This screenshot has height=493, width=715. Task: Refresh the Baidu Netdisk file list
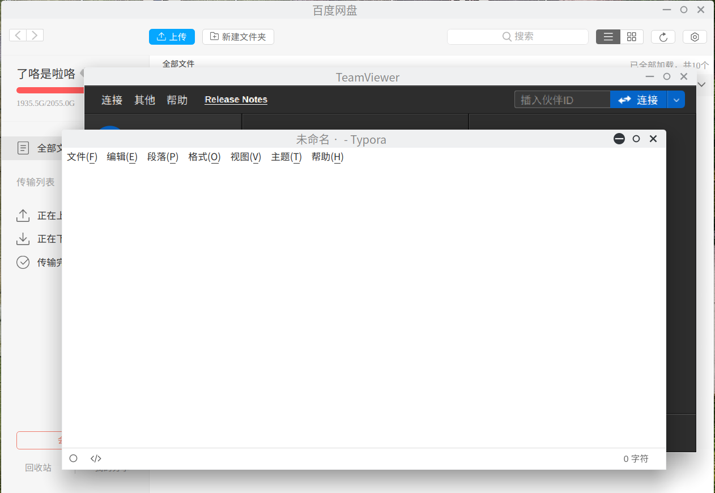(x=663, y=37)
